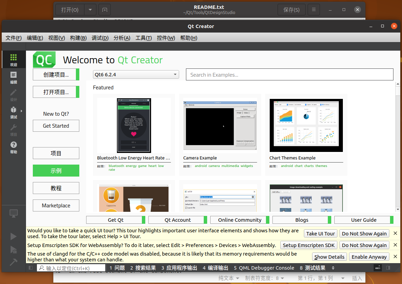This screenshot has height=284, width=402.
Task: Open the 问题 output pane
Action: point(117,268)
